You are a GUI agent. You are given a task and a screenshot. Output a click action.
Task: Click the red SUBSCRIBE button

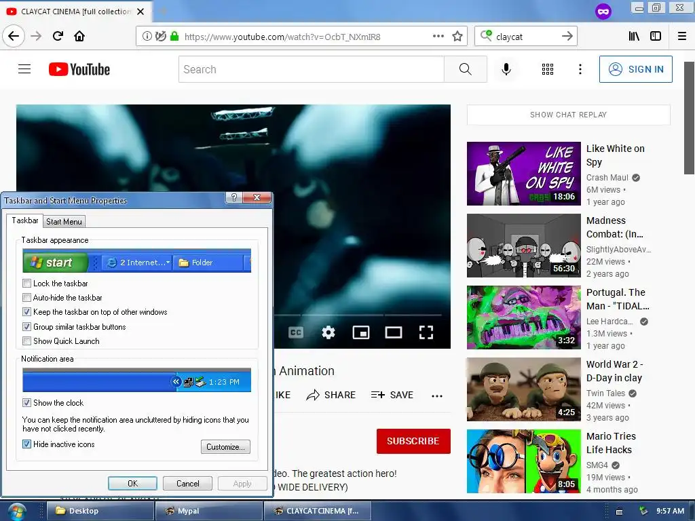pyautogui.click(x=413, y=441)
